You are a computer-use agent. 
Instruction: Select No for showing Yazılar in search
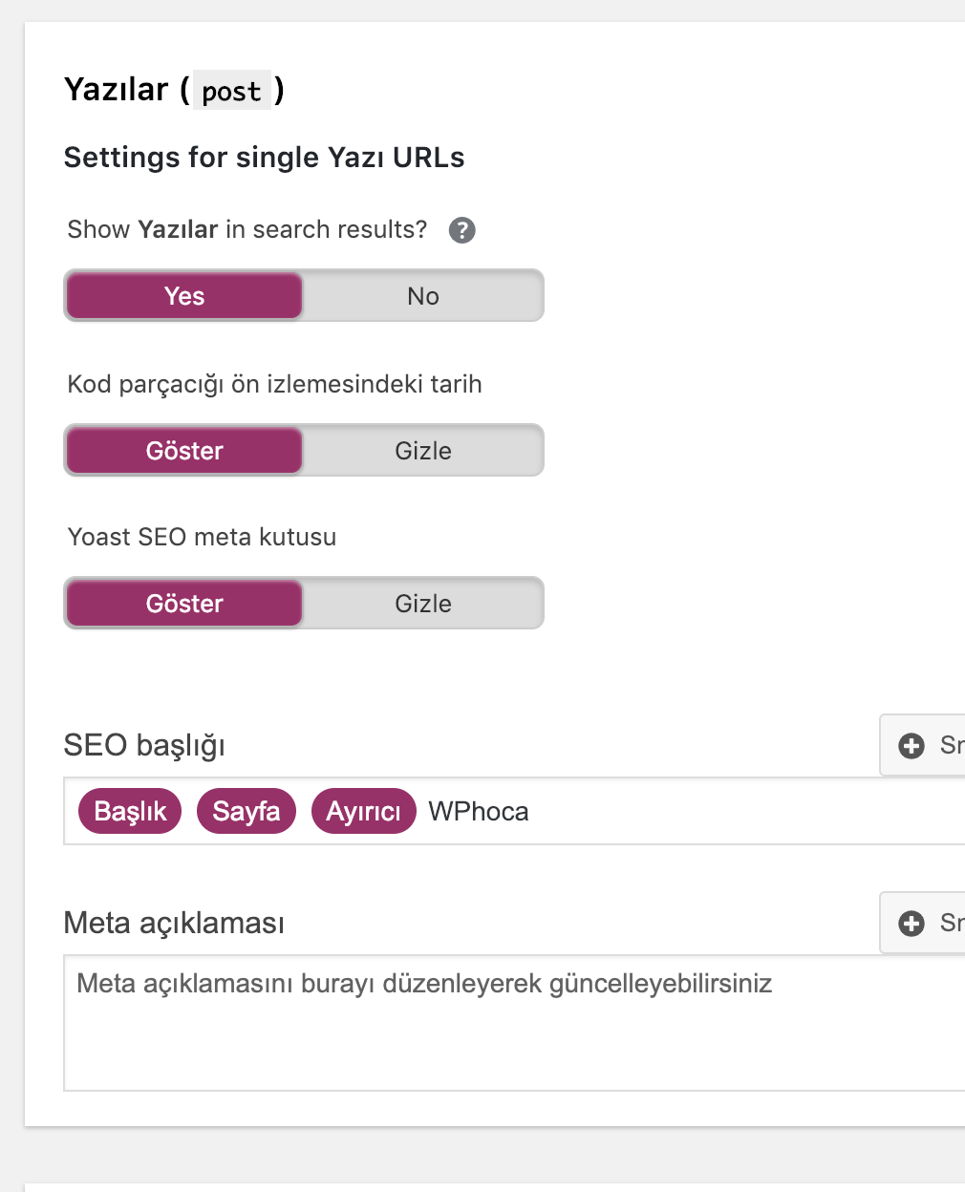423,296
